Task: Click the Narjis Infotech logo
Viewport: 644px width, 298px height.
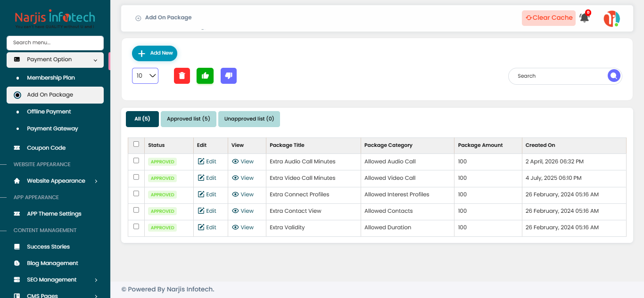Action: tap(55, 19)
